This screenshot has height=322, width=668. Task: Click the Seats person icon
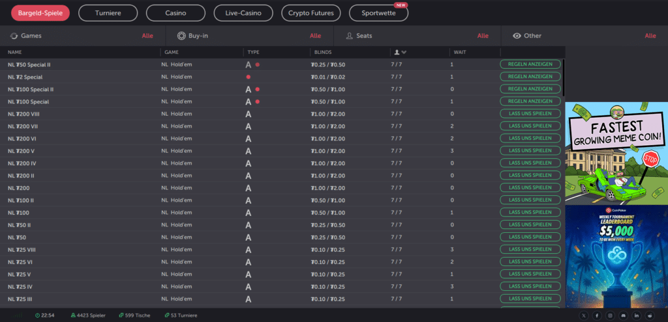pos(350,36)
